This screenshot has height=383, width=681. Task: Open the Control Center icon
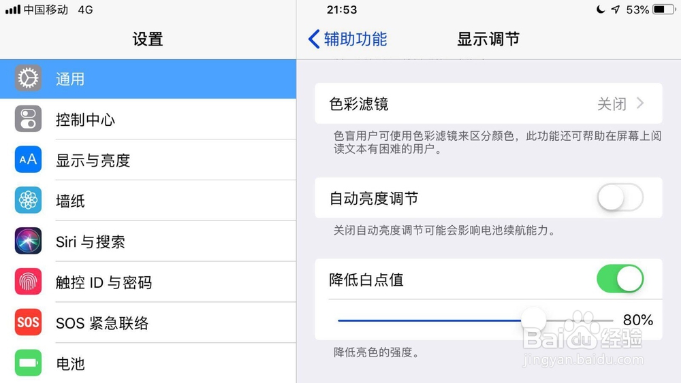pos(28,120)
